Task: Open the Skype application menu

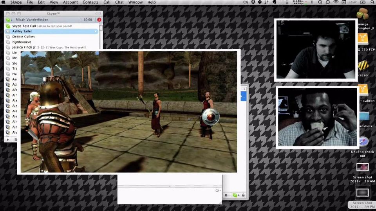Action: (x=16, y=2)
